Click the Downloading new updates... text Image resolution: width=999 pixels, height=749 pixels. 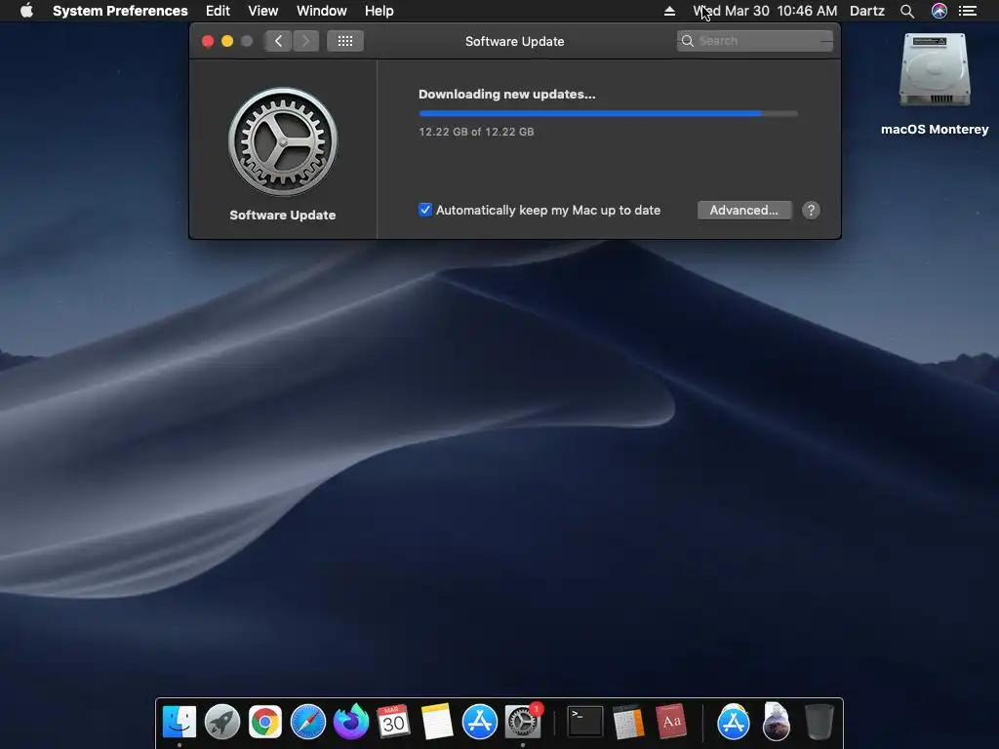pos(507,95)
